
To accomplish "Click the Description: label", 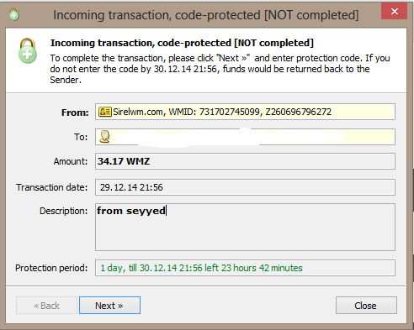I will 64,211.
